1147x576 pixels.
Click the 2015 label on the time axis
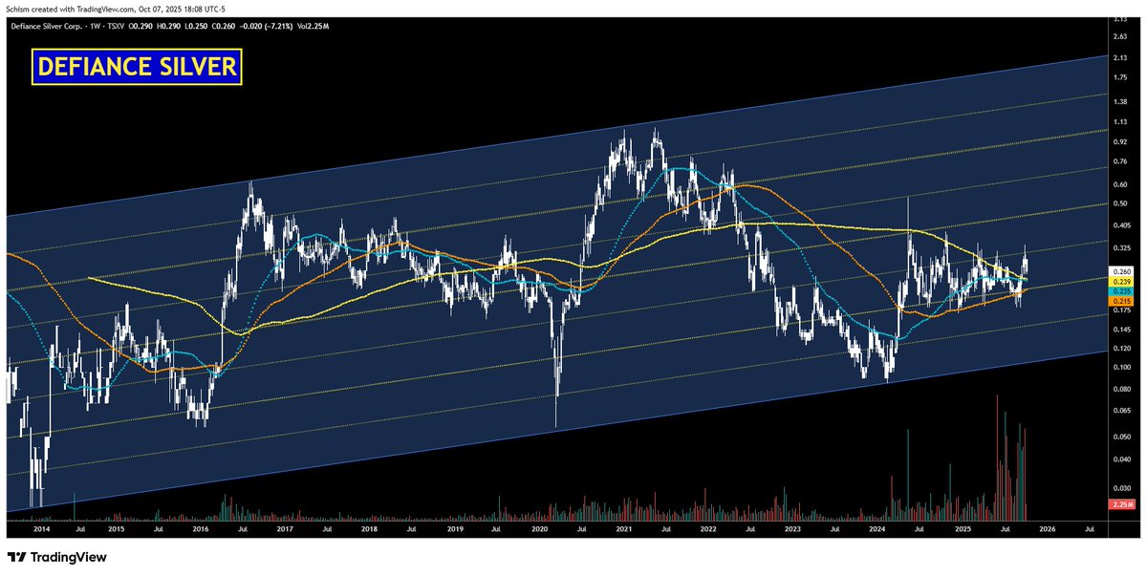pos(116,527)
